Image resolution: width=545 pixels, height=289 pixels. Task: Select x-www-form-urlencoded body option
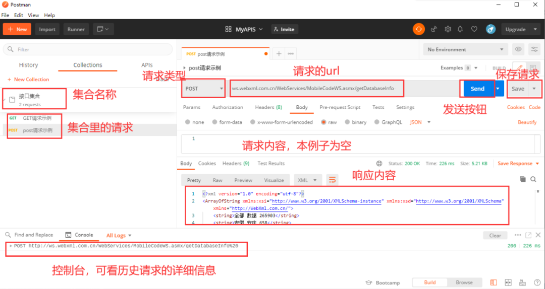(253, 122)
